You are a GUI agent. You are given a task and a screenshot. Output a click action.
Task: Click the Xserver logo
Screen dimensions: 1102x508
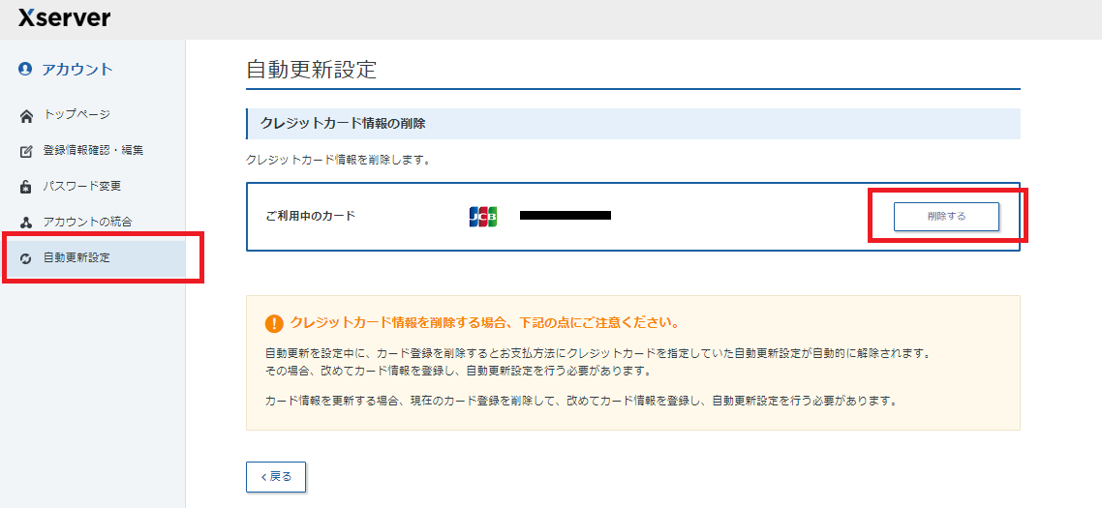(x=64, y=17)
